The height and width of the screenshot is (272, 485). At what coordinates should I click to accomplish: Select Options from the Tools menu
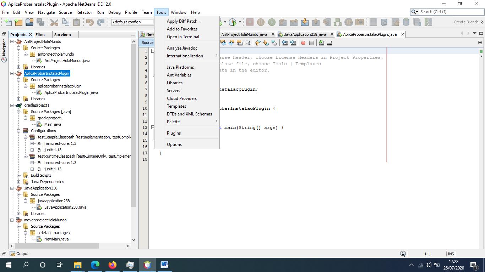click(187, 144)
